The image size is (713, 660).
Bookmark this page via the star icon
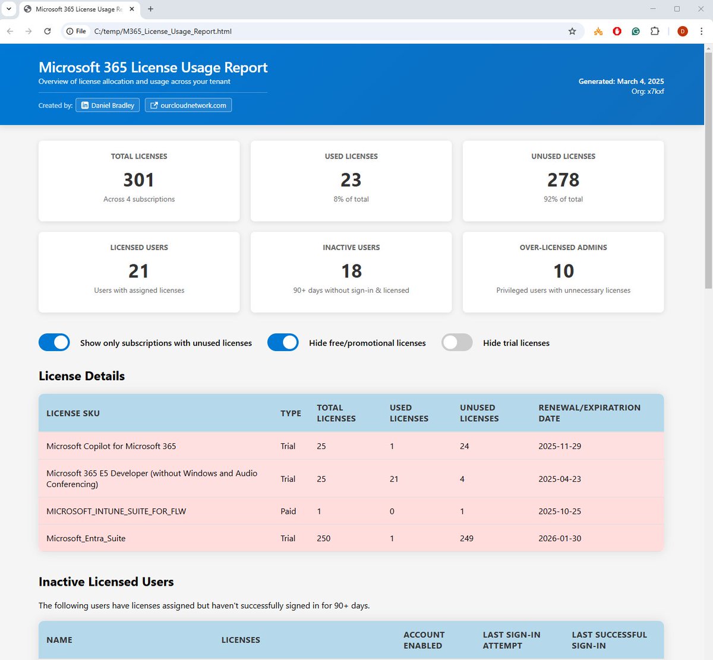point(572,31)
